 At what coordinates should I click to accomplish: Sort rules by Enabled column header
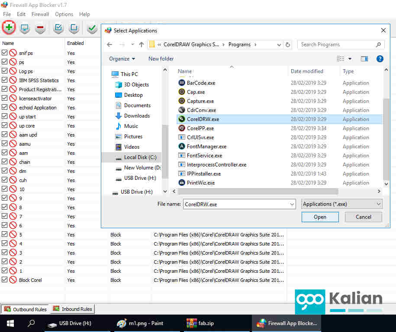(75, 43)
